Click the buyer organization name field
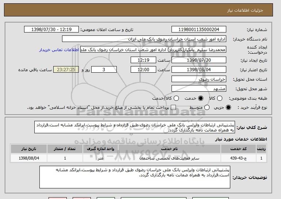Image resolution: width=281 pixels, height=199 pixels. click(x=144, y=39)
